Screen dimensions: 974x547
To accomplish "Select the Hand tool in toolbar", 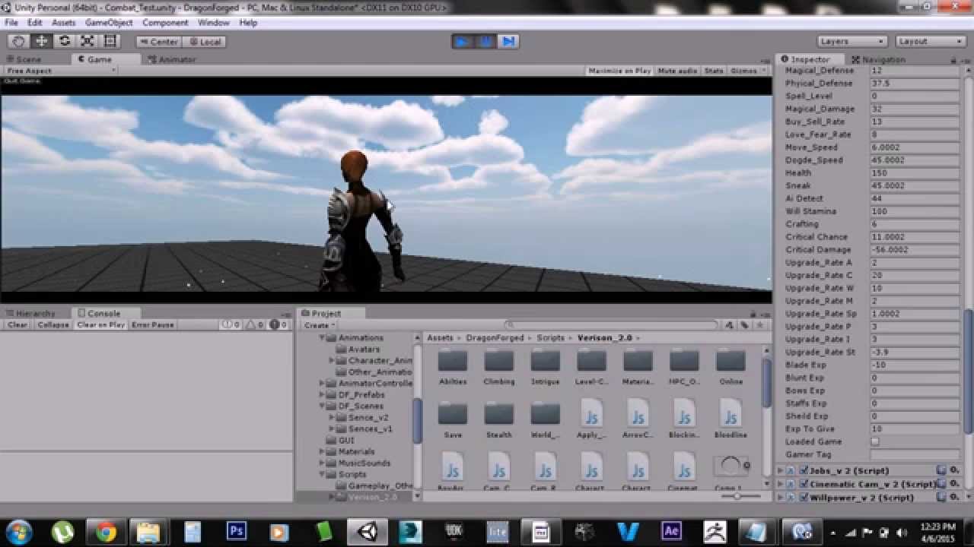I will pyautogui.click(x=18, y=41).
